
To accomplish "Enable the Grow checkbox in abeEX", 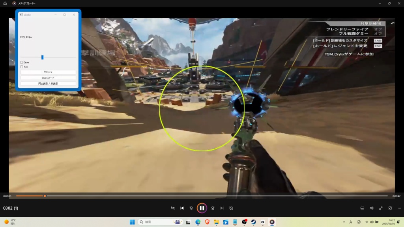I will [x=22, y=62].
